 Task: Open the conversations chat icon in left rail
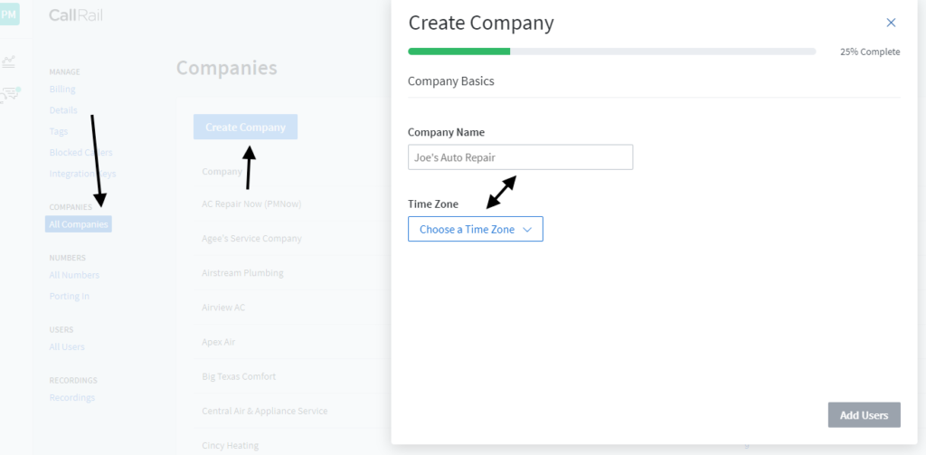point(10,92)
